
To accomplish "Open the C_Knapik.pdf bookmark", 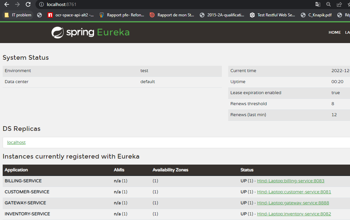I will 316,15.
